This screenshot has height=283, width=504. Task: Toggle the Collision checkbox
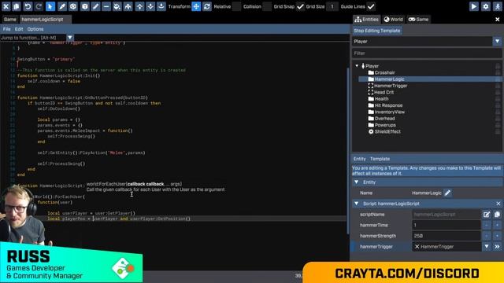267,6
